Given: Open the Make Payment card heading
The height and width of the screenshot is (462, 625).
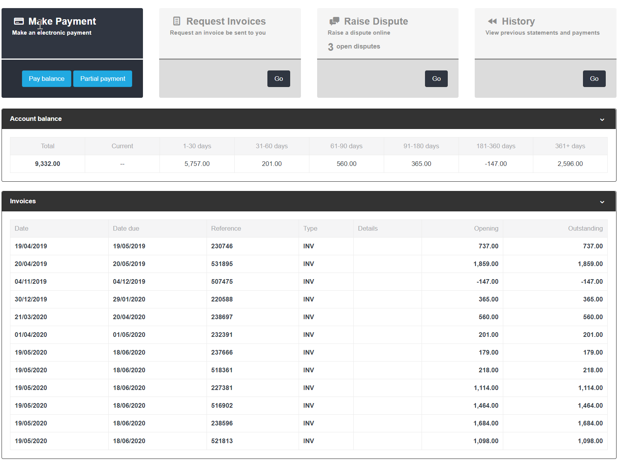Looking at the screenshot, I should point(62,21).
